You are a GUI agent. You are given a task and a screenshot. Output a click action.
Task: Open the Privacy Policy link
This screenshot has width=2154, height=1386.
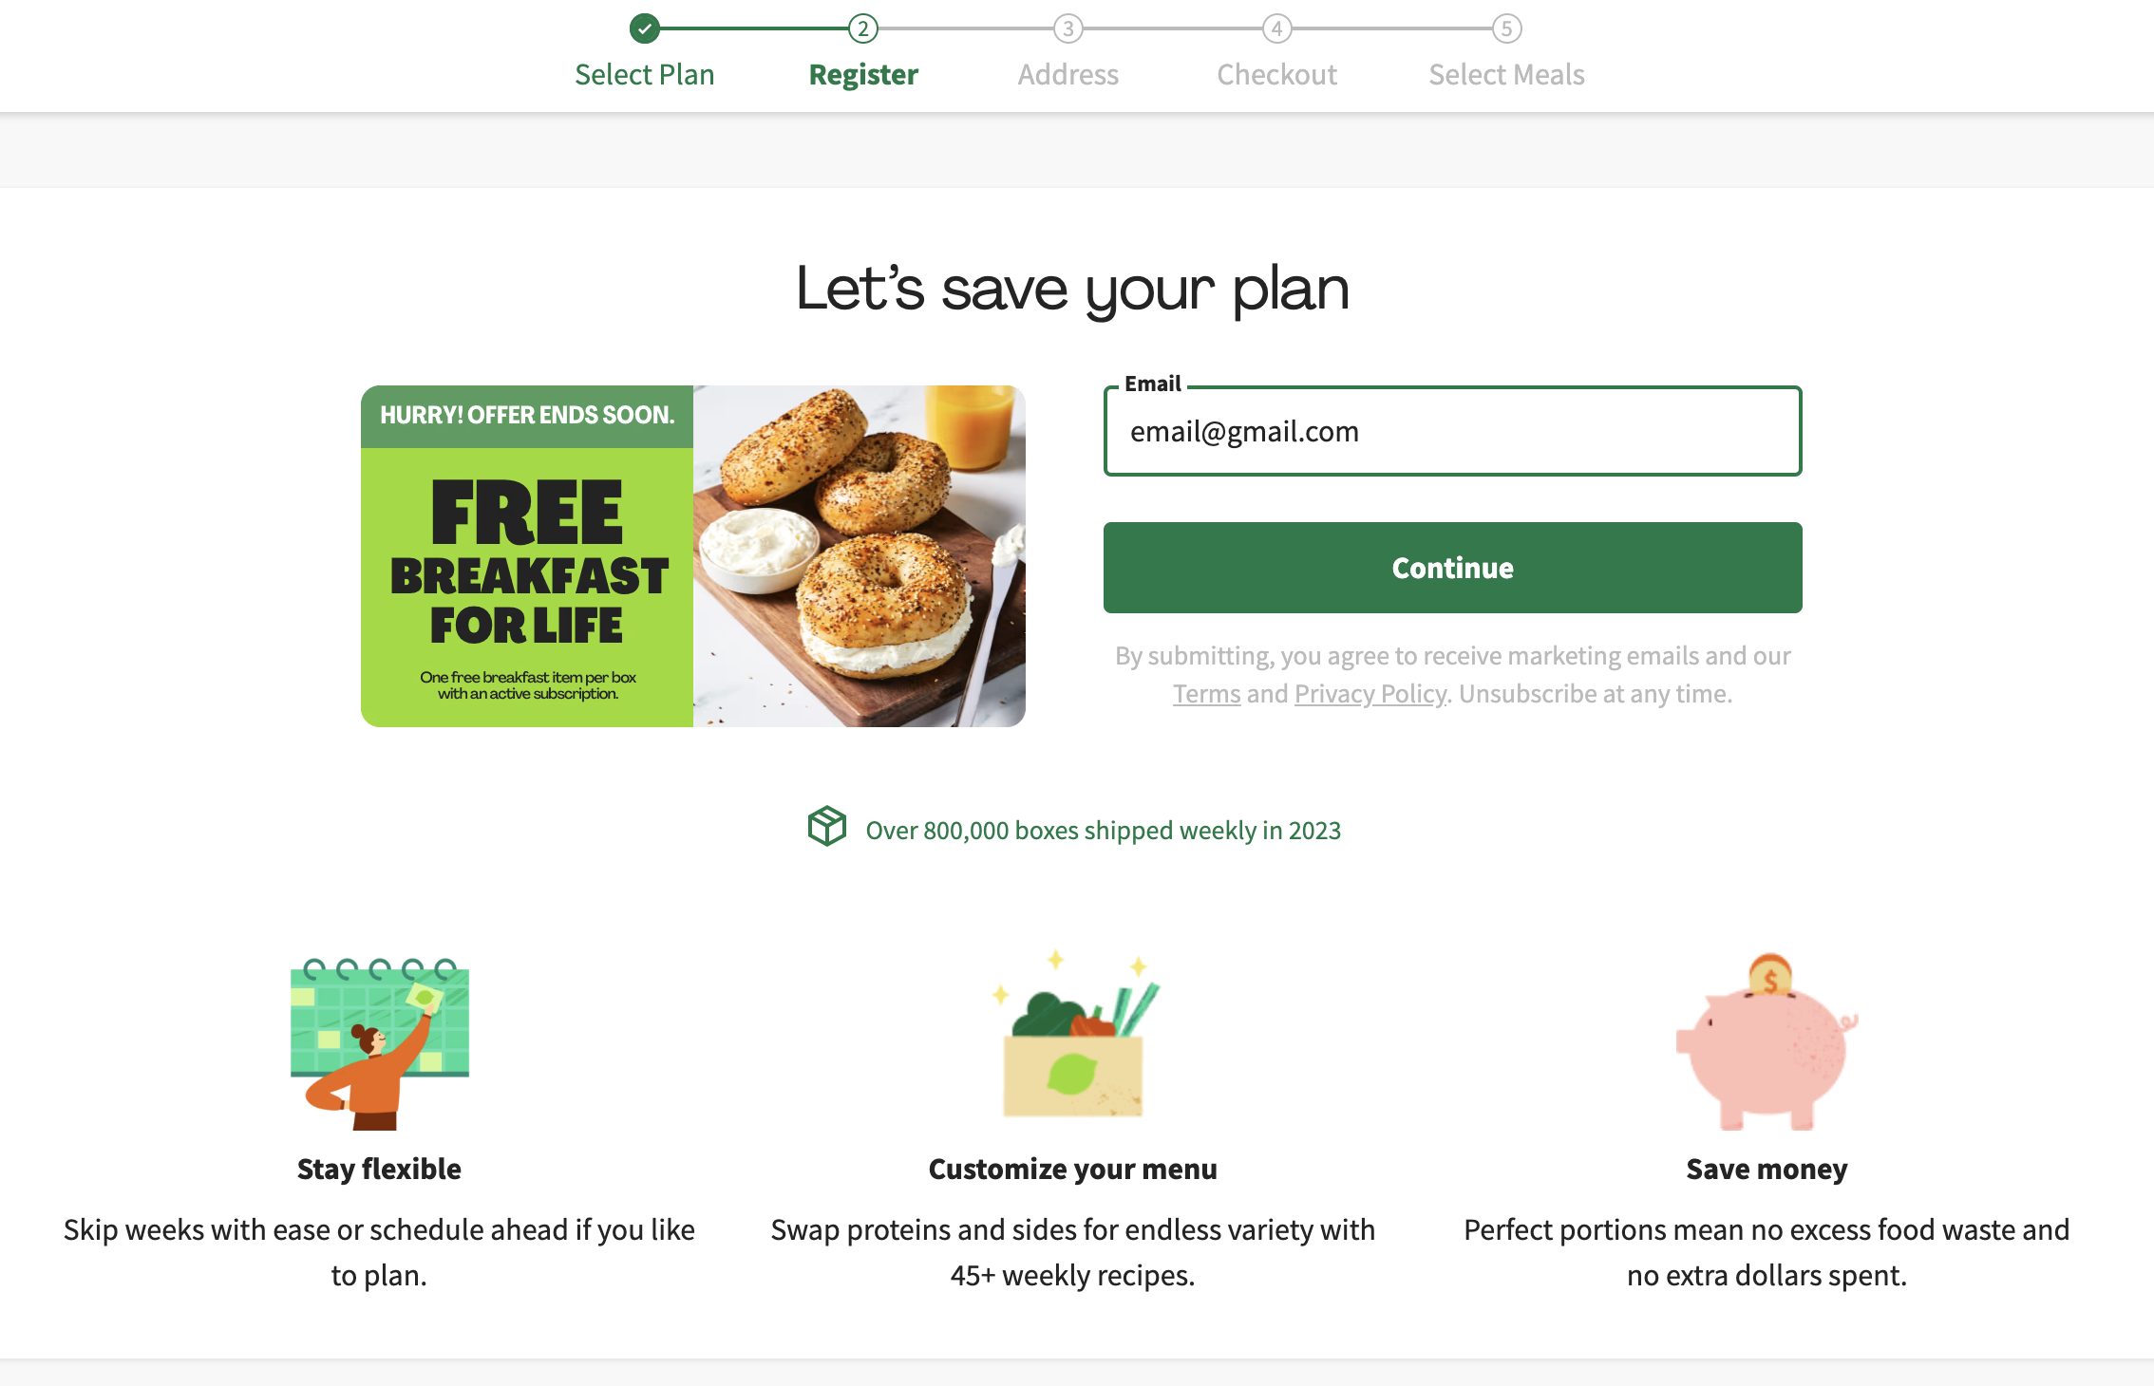(x=1370, y=694)
